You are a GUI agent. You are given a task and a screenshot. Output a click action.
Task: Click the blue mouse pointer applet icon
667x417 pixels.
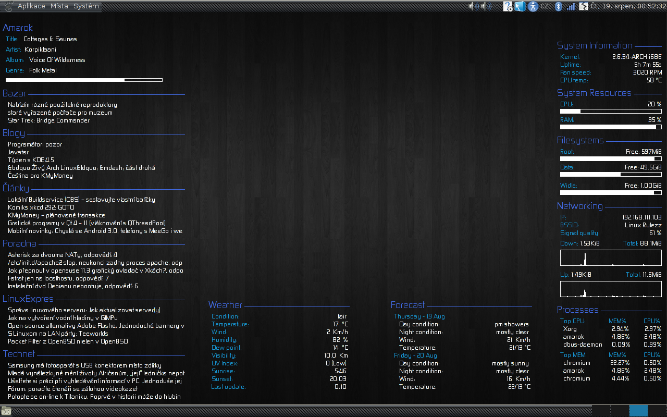519,6
